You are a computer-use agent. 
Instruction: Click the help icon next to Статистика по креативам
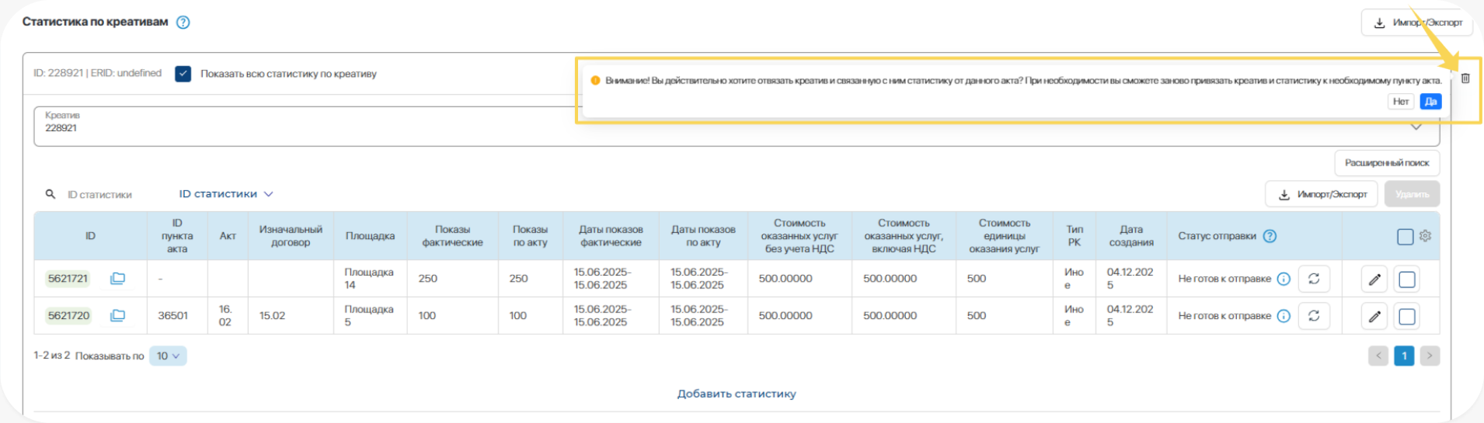pyautogui.click(x=183, y=23)
